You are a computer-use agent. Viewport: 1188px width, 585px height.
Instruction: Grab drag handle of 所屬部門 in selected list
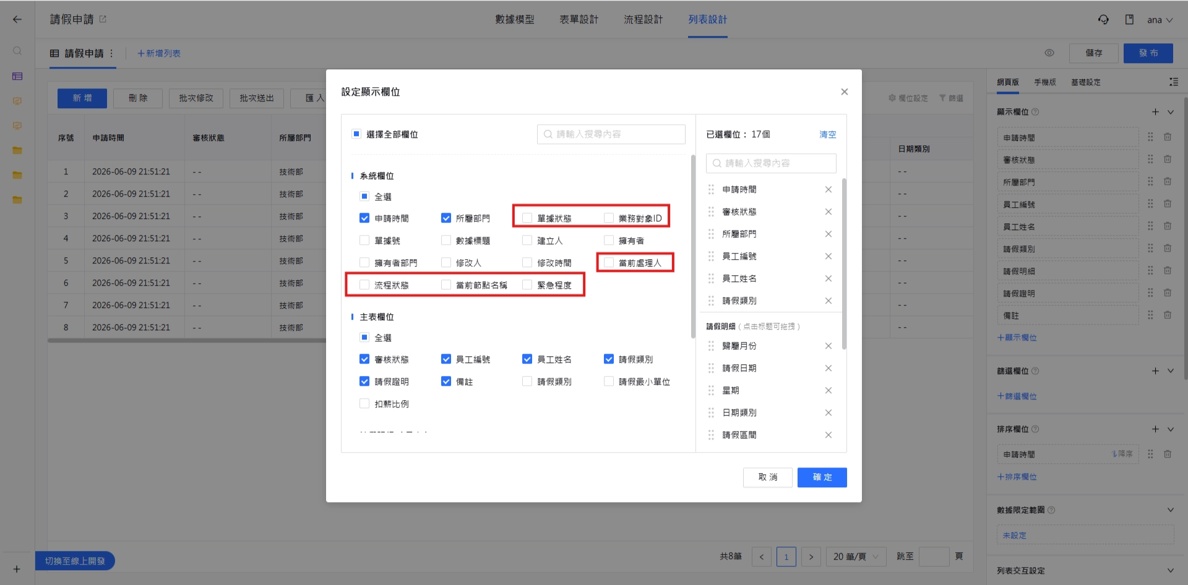point(711,234)
